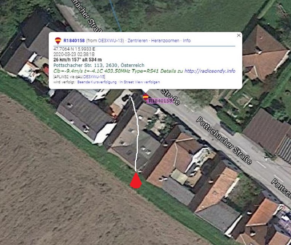Viewport: 291px width, 245px height.
Task: Click Zentrieren to center the map
Action: [x=137, y=41]
